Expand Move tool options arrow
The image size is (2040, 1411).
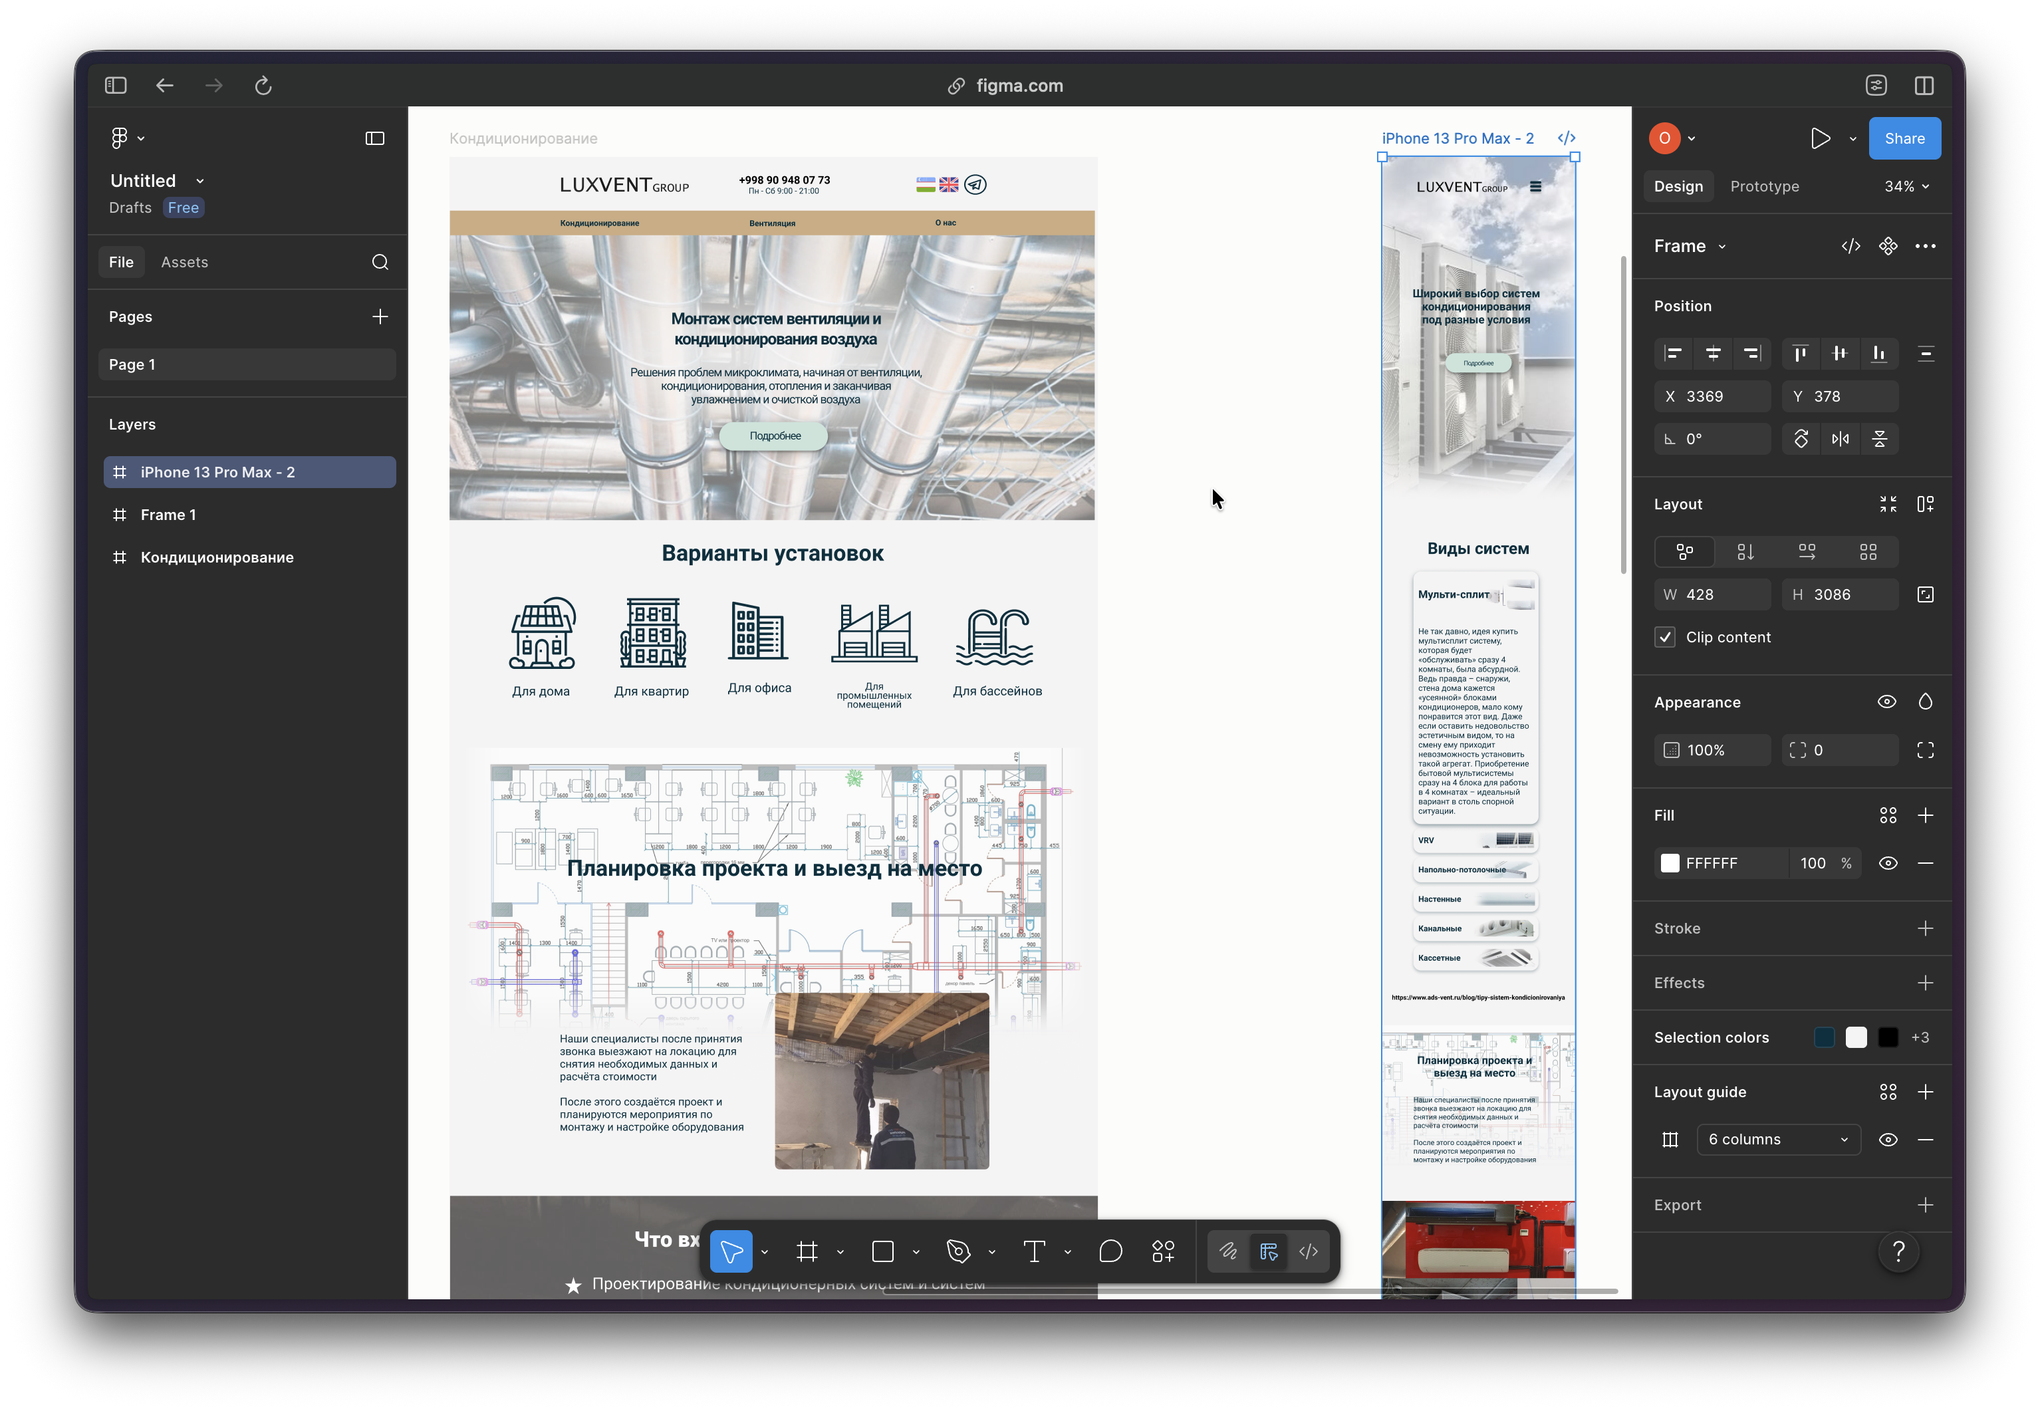(x=765, y=1252)
